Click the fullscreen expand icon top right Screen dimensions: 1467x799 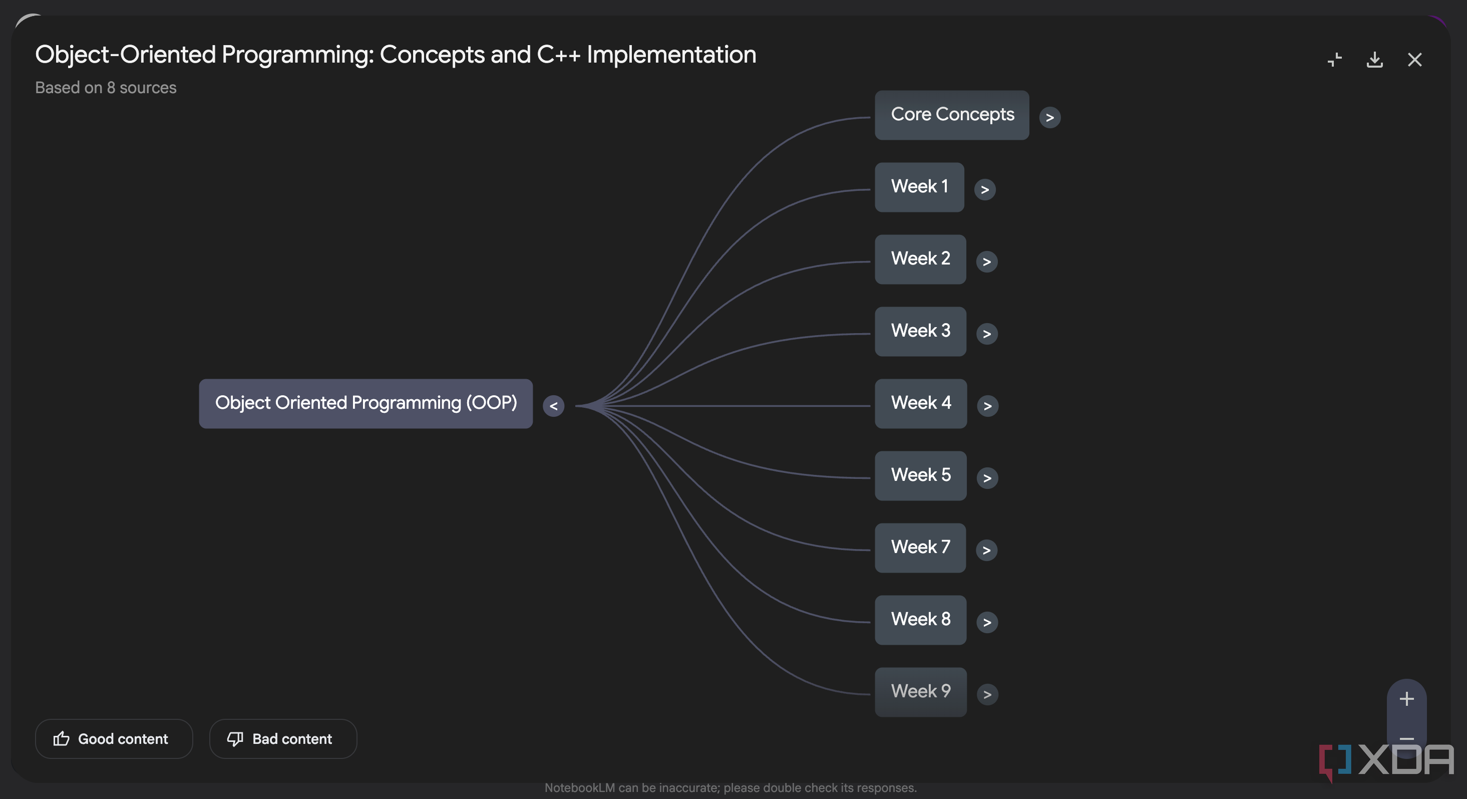pos(1335,58)
